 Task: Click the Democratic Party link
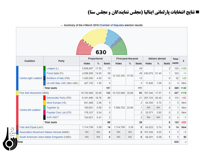56,98
